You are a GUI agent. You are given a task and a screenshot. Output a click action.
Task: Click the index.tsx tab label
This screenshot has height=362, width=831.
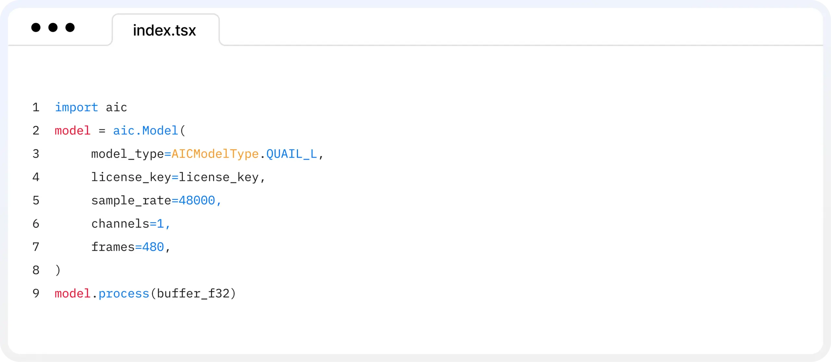point(164,30)
